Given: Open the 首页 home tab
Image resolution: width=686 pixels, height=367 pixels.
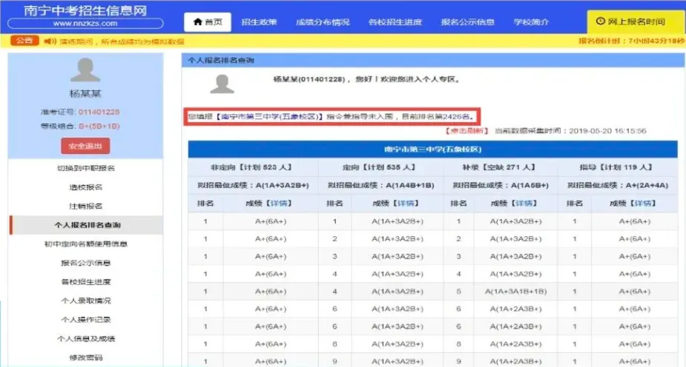Looking at the screenshot, I should pos(208,21).
